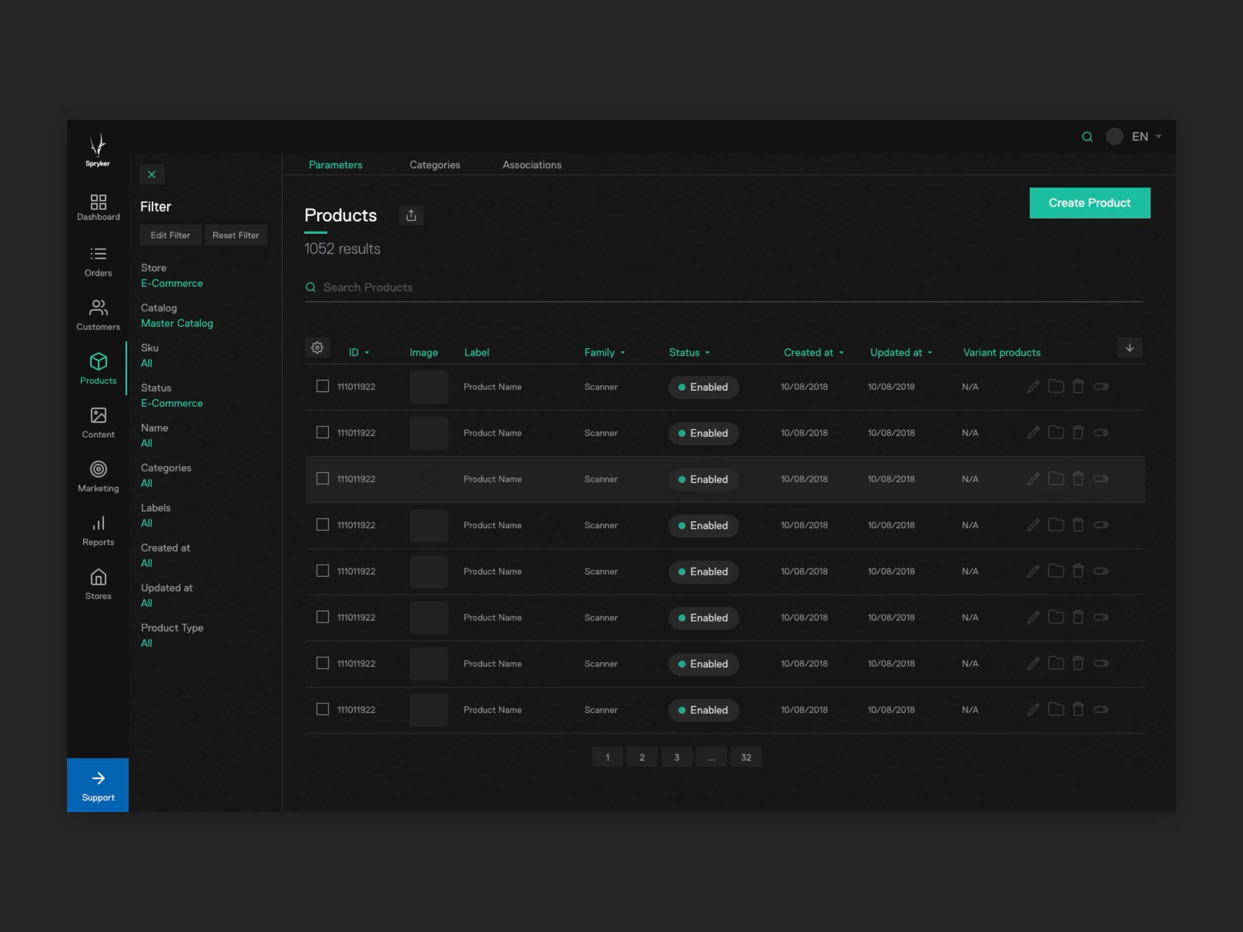Click the trash icon in the last row

1078,710
